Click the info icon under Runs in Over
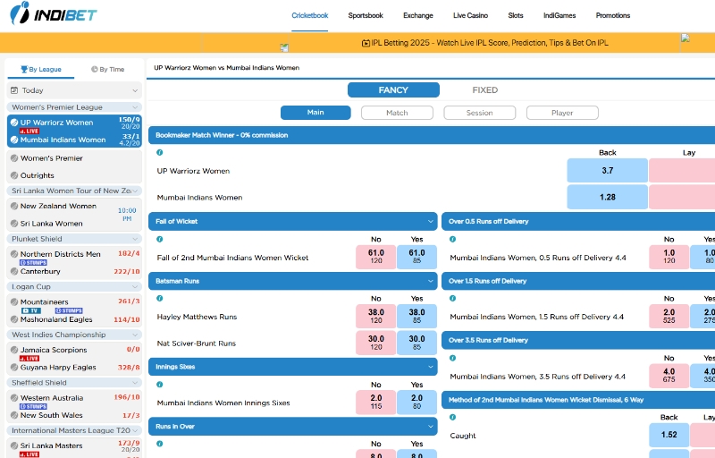This screenshot has width=715, height=458. (x=160, y=444)
